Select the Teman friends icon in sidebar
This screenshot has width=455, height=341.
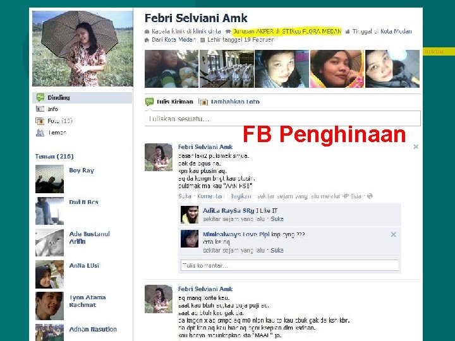pyautogui.click(x=40, y=133)
